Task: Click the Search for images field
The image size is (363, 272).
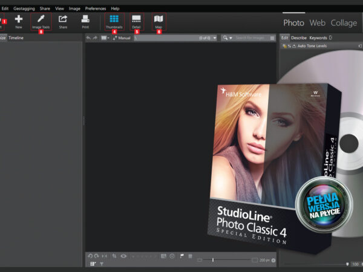Action: (251, 37)
